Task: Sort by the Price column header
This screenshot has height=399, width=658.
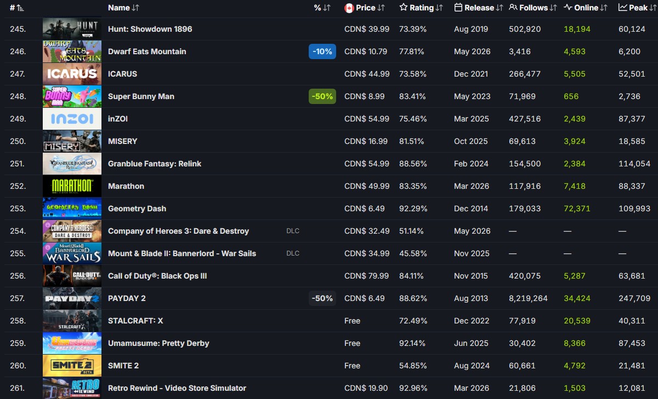Action: click(x=365, y=8)
